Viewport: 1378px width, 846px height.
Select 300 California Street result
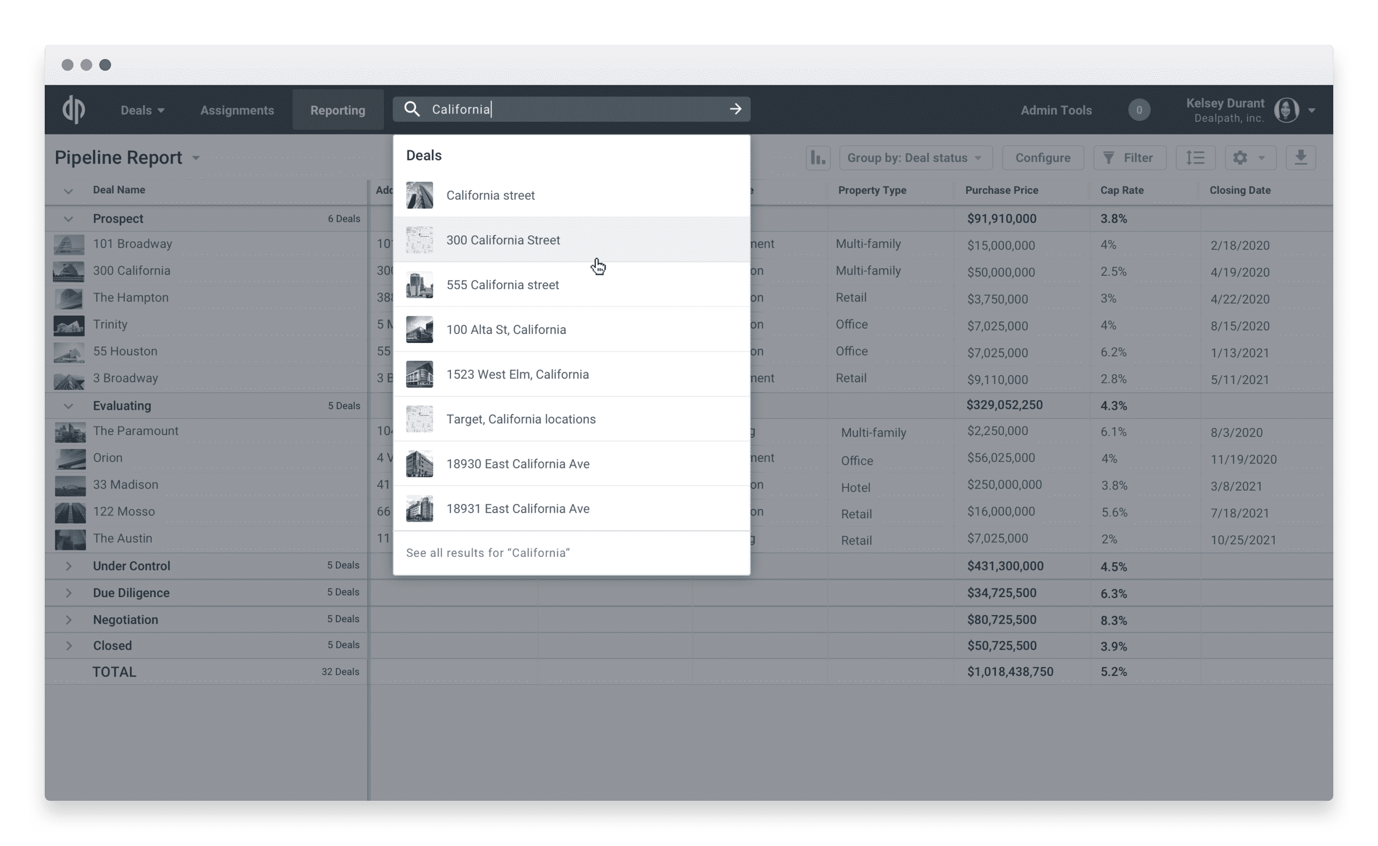[x=572, y=240]
